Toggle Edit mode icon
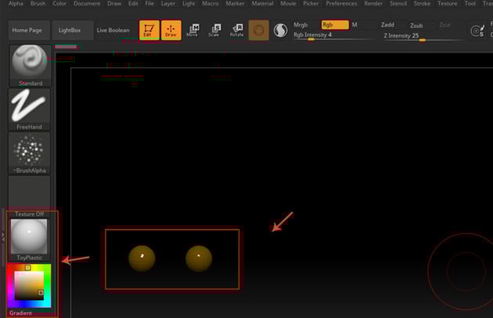The height and width of the screenshot is (318, 493). click(149, 30)
